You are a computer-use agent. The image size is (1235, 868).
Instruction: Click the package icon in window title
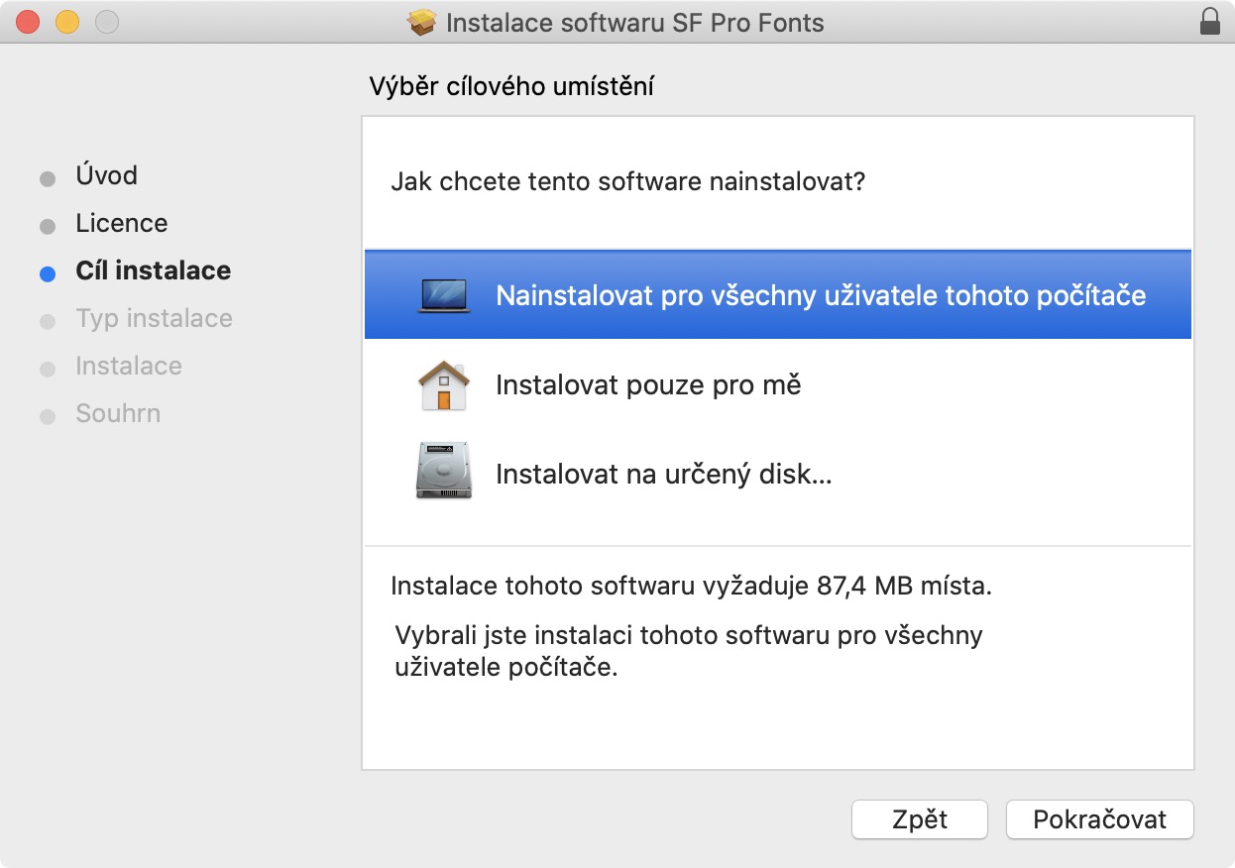click(x=423, y=23)
